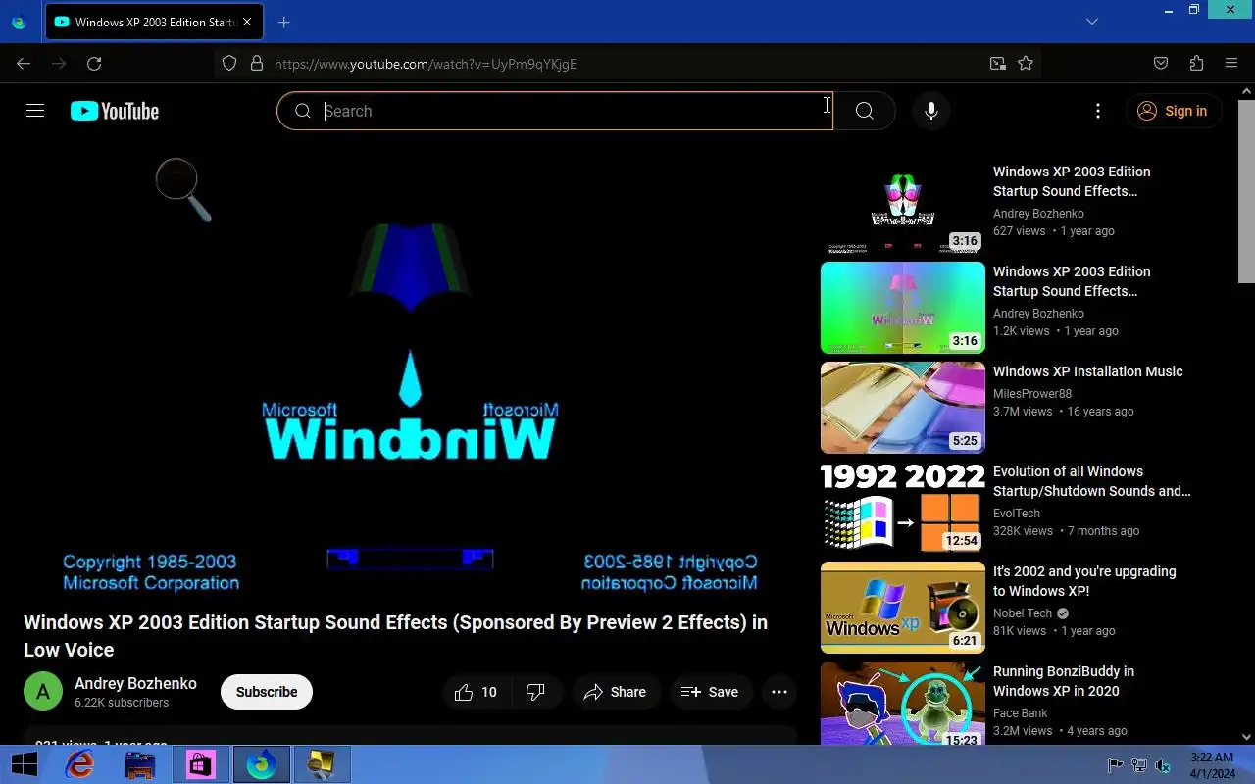Open volume speaker icon in tray

coord(1163,765)
